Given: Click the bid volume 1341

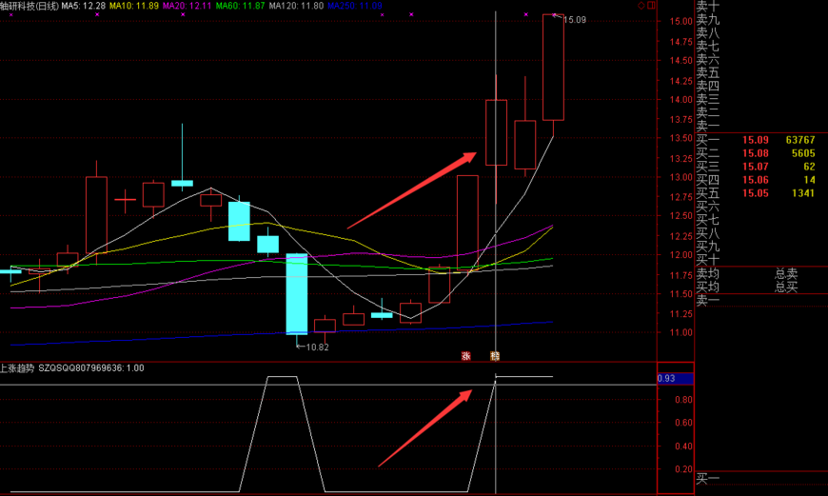Looking at the screenshot, I should [803, 193].
